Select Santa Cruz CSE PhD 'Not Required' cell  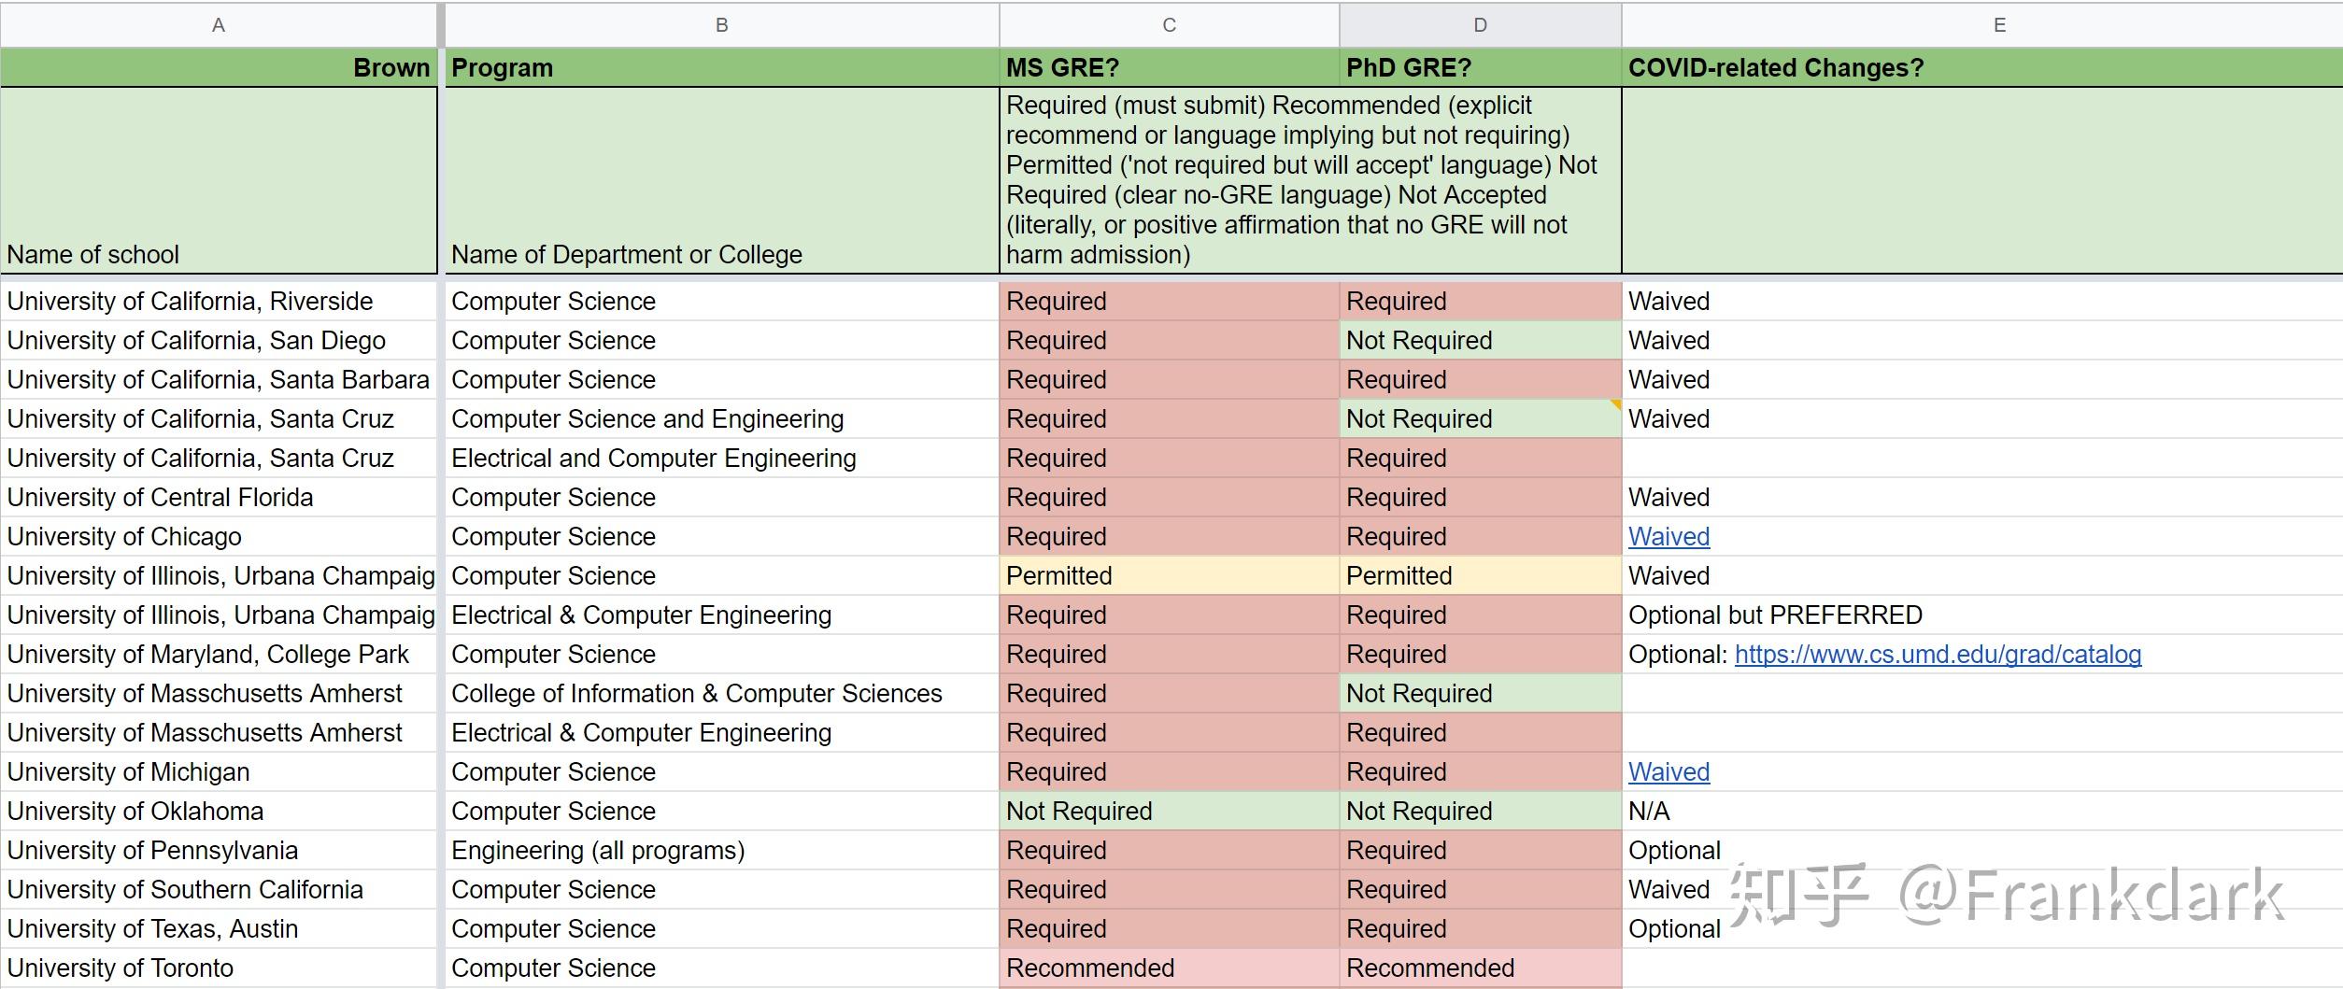[x=1481, y=419]
